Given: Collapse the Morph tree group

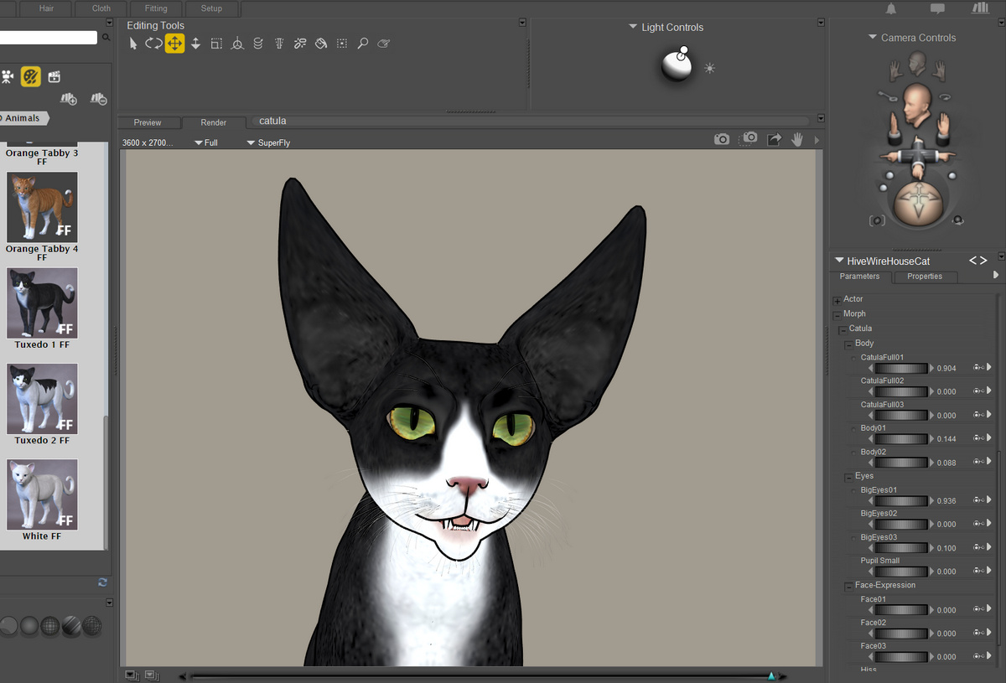Looking at the screenshot, I should pos(837,315).
